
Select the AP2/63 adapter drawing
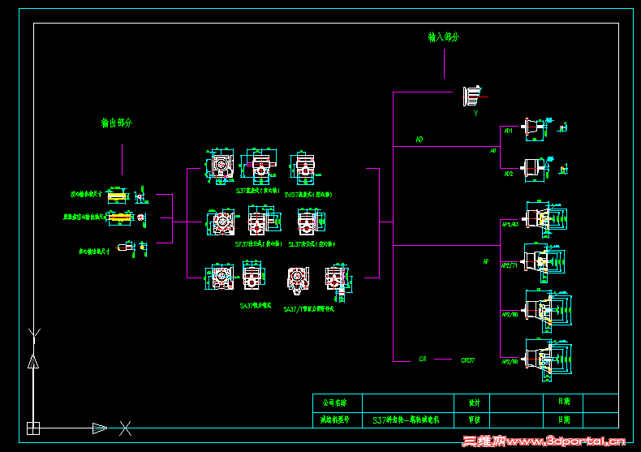(x=546, y=218)
